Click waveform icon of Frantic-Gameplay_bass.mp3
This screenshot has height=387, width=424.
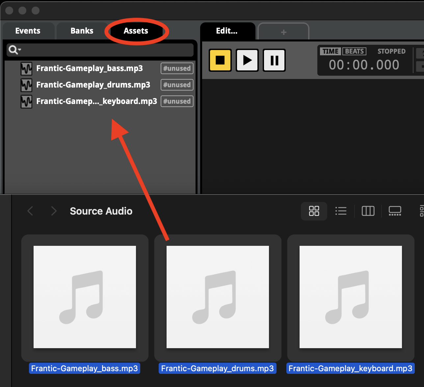pyautogui.click(x=26, y=68)
